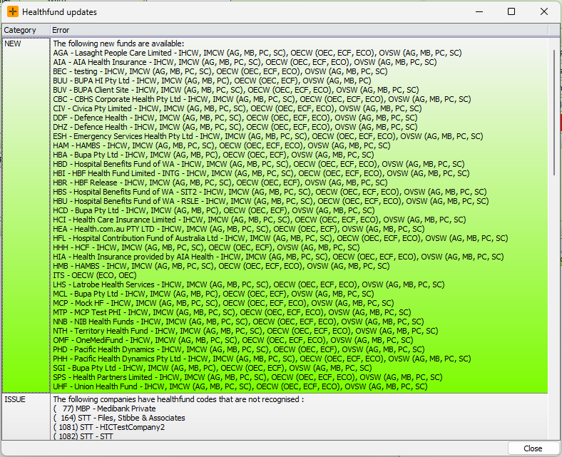The width and height of the screenshot is (562, 457).
Task: Click the Healthfund updates app icon
Action: click(13, 12)
